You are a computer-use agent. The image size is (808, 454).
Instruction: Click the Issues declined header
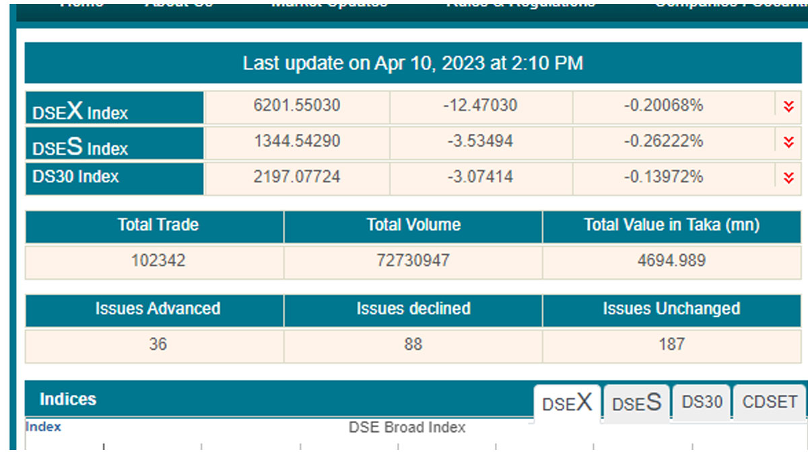(x=413, y=309)
